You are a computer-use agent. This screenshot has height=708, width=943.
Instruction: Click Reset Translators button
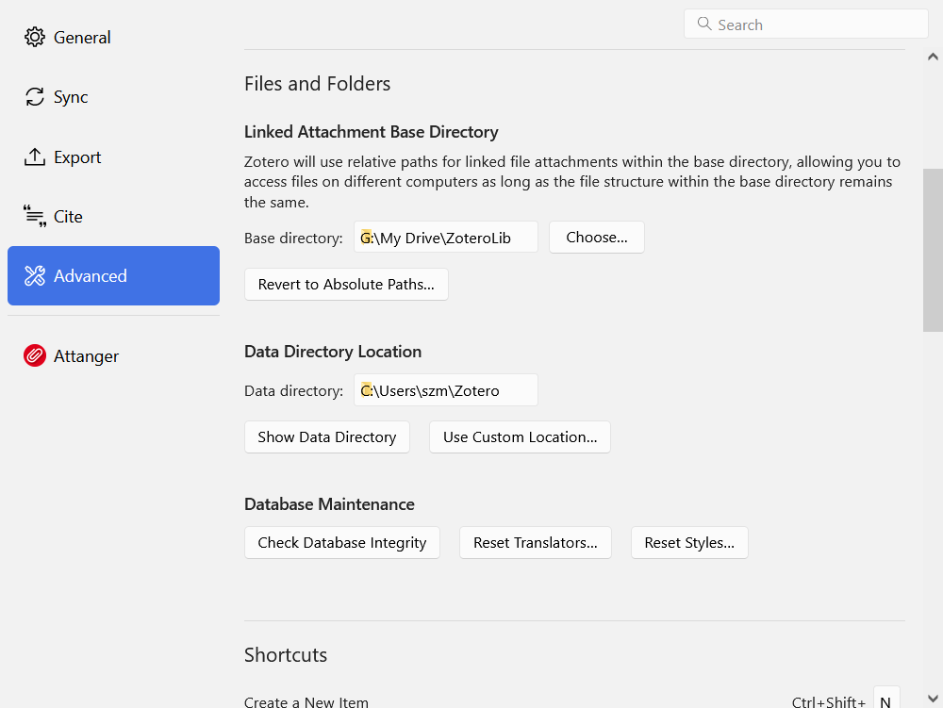tap(536, 543)
